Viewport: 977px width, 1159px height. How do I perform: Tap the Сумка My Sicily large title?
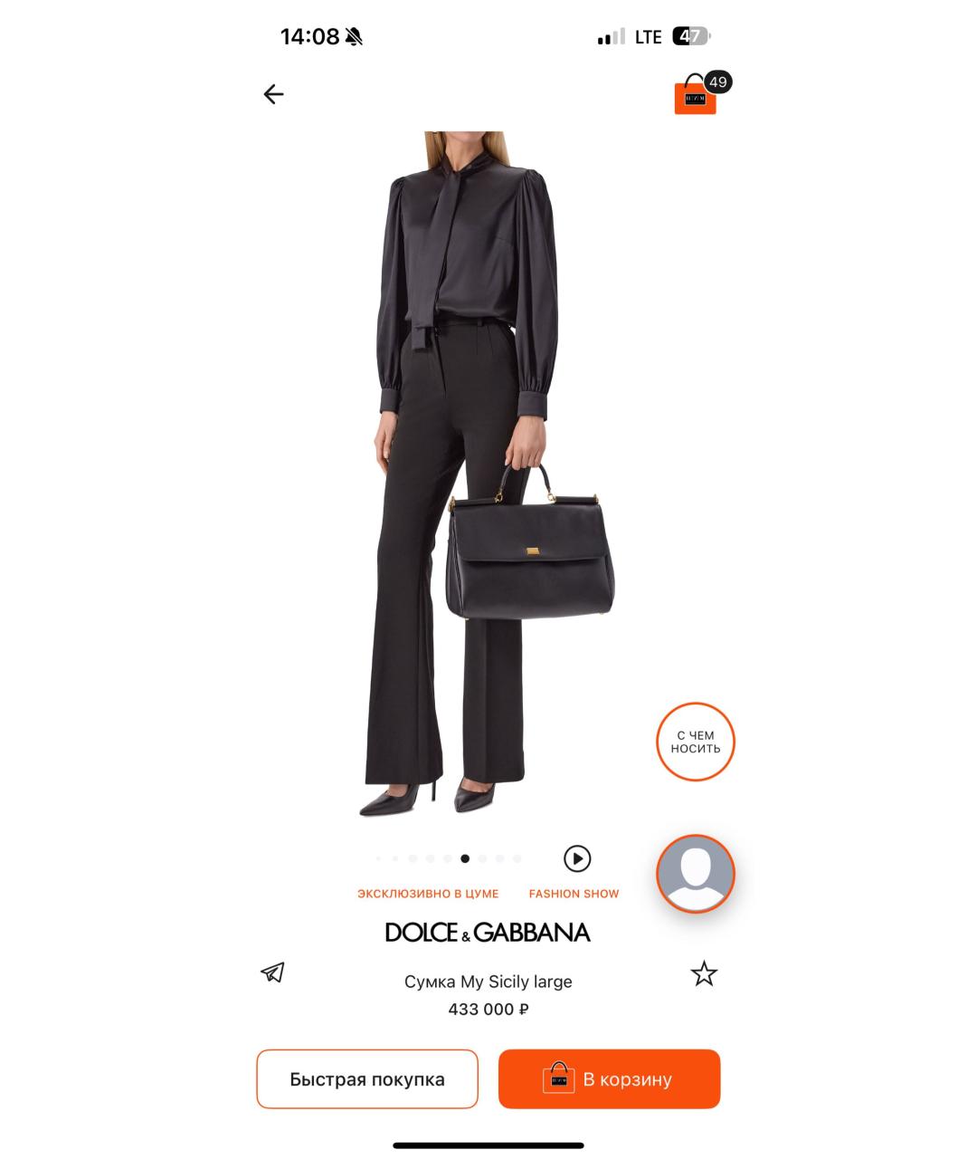click(488, 982)
